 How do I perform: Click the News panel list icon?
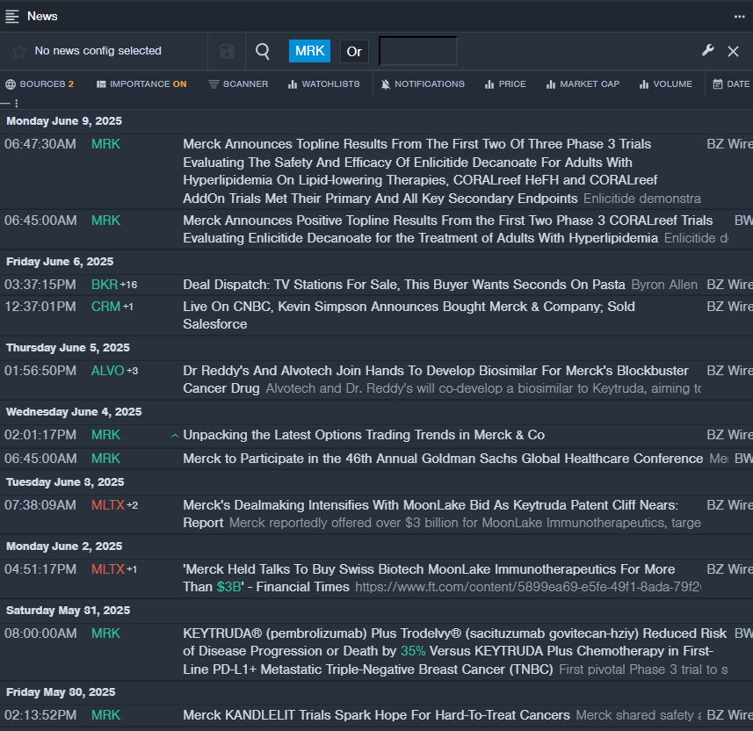[12, 17]
